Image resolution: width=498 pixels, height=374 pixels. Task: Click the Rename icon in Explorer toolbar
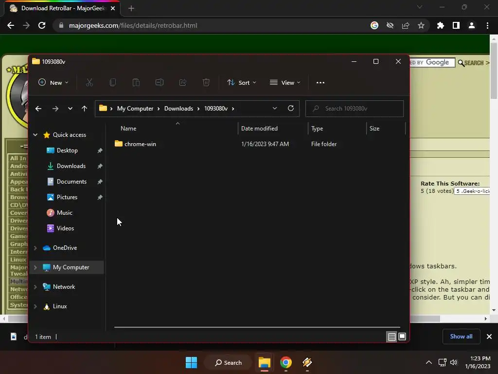[x=160, y=83]
